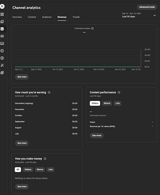Screen dimensions: 160x195
Task: Select Videos filter in How you make money
Action: click(28, 170)
